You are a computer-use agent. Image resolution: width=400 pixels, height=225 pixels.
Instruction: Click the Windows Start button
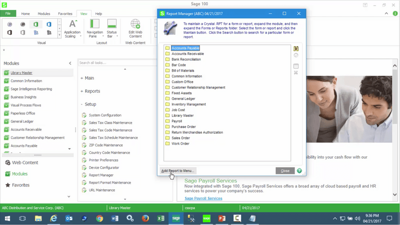[8, 218]
